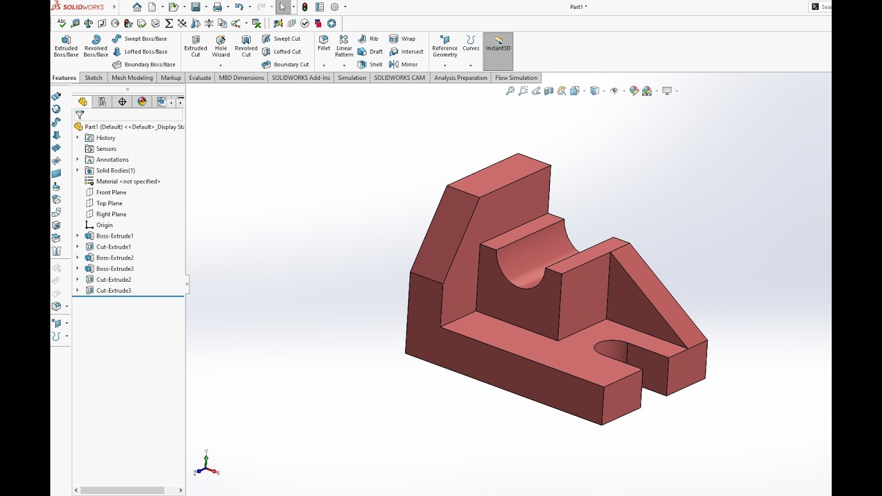The image size is (882, 496).
Task: Select Material <not specified> entry
Action: click(123, 181)
